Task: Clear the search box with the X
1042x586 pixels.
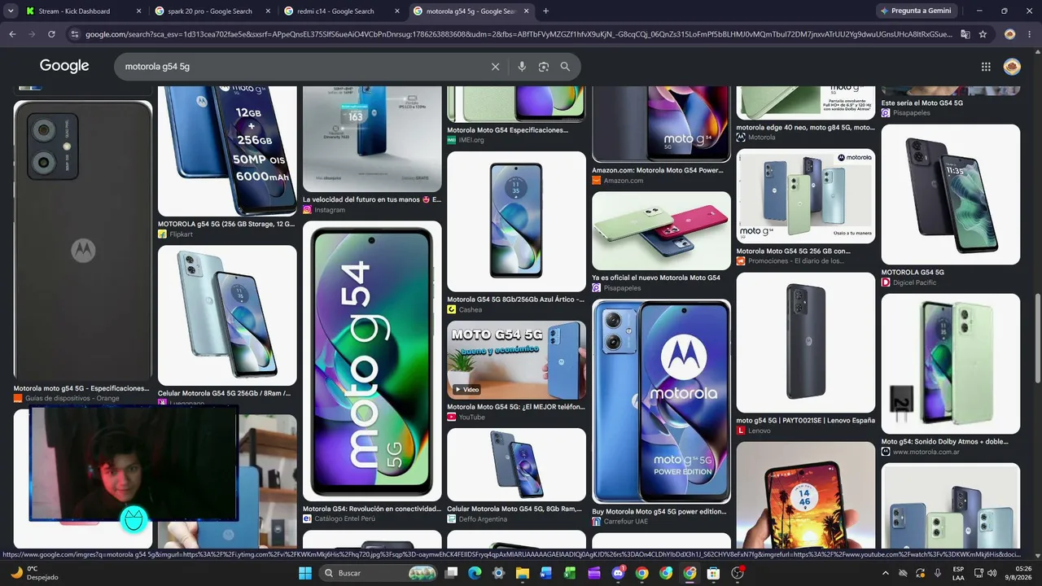Action: [x=495, y=67]
